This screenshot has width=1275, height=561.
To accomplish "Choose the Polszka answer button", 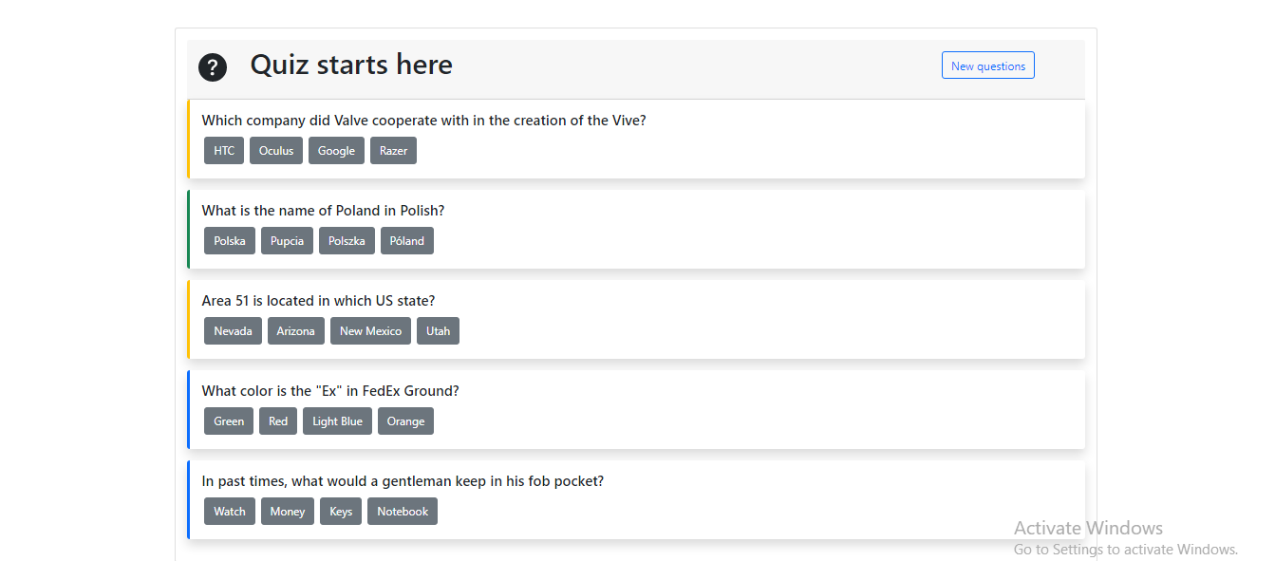I will [347, 241].
